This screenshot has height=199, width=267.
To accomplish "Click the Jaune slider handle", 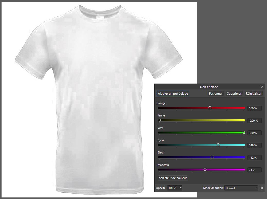I will [x=159, y=120].
